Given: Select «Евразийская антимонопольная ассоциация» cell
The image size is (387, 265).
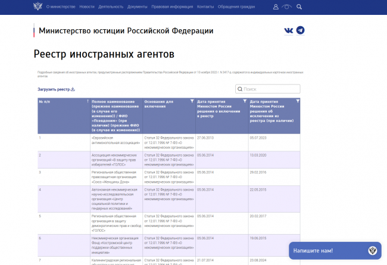Looking at the screenshot, I should pos(116,142).
